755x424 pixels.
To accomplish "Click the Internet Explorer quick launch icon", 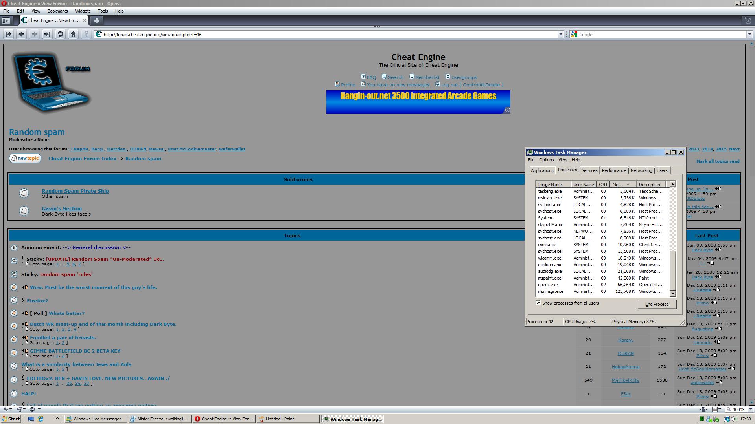I will (41, 419).
